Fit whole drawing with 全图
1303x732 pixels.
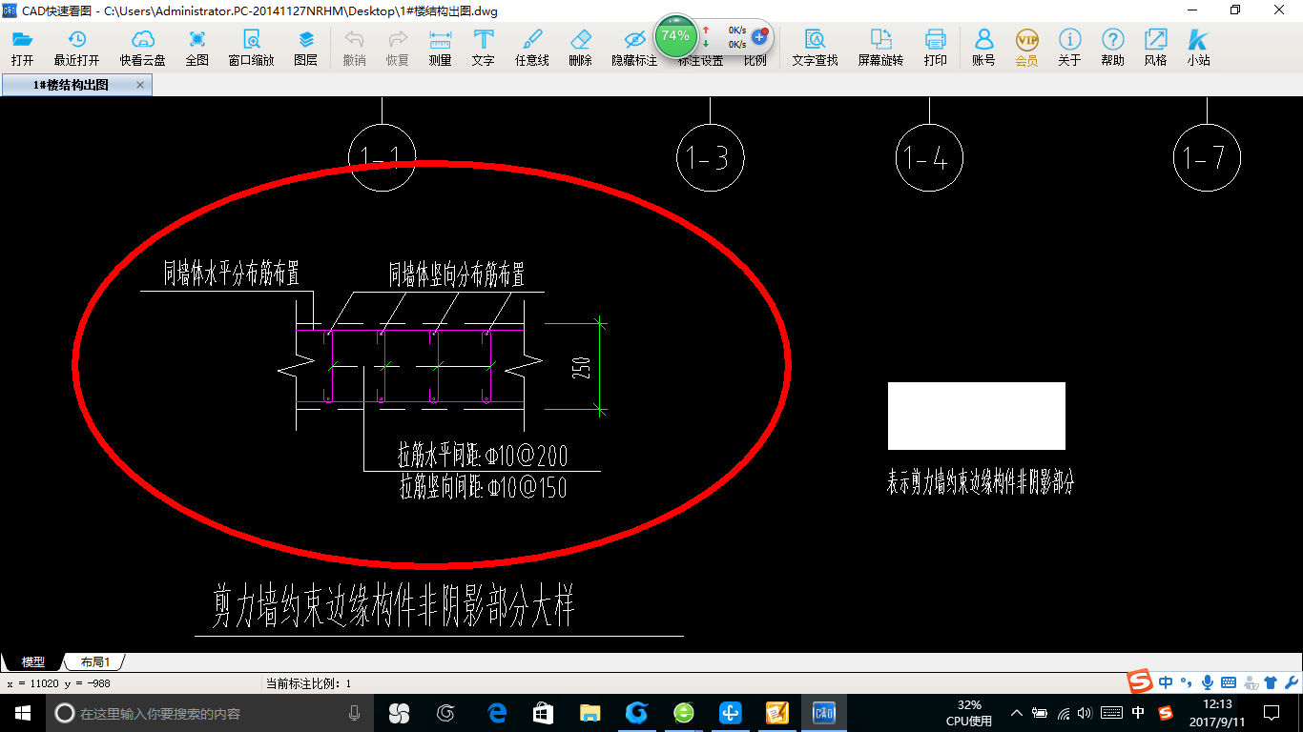click(197, 47)
